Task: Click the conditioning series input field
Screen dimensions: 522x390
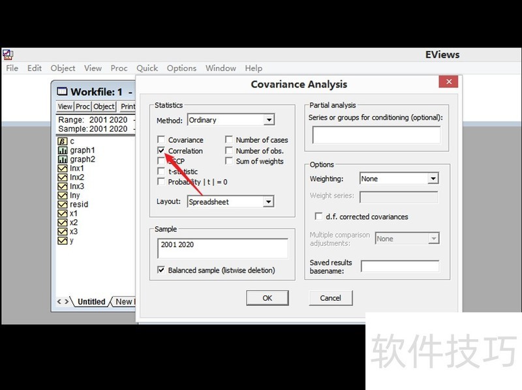Action: pyautogui.click(x=376, y=135)
